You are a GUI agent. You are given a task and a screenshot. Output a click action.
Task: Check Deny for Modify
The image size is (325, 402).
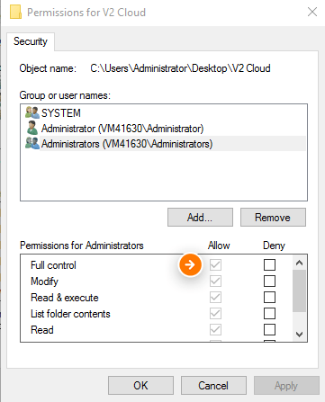pos(269,281)
